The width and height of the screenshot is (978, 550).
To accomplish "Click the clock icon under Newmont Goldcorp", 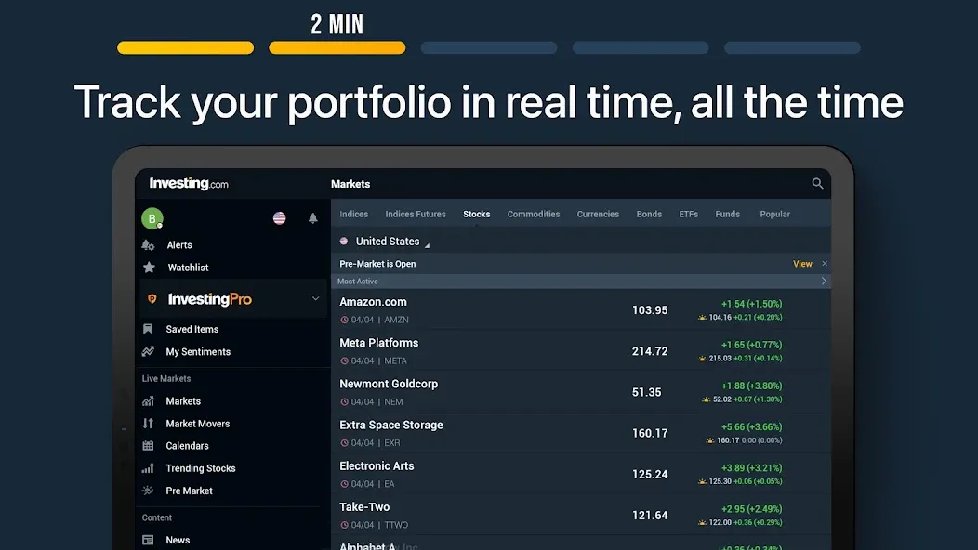I will point(344,402).
